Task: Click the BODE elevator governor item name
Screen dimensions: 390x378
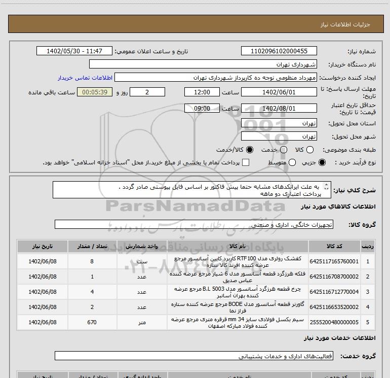Action: coord(238,307)
